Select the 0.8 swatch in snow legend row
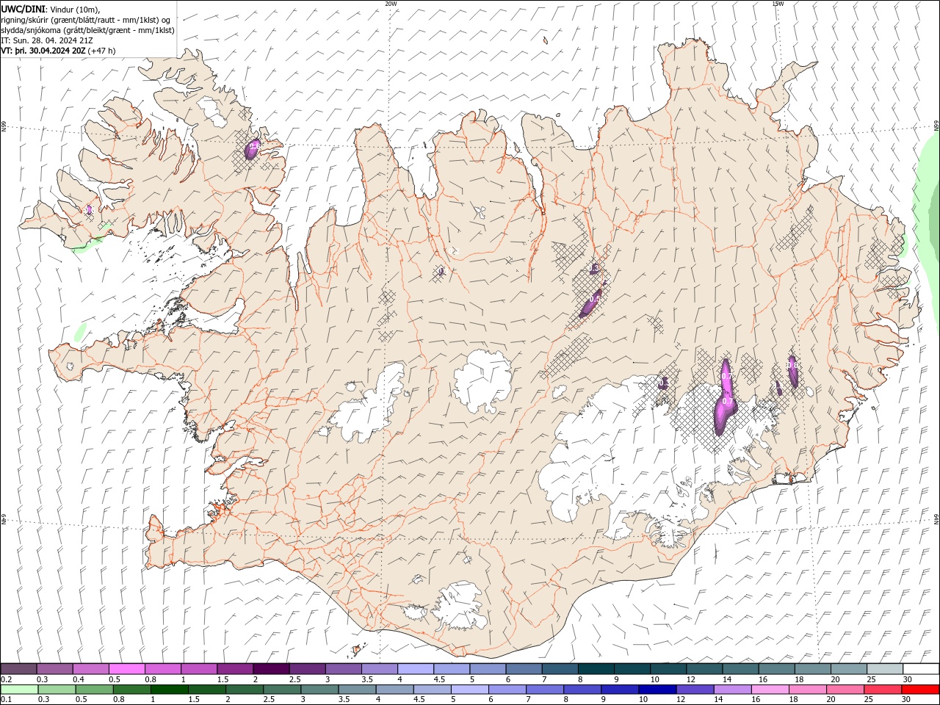 [162, 668]
